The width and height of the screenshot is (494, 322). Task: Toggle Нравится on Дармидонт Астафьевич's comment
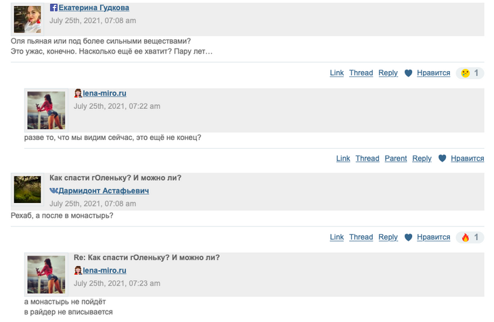[x=433, y=237]
